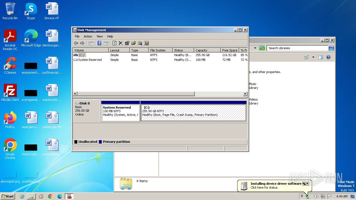Click the Installing device driver software notification
The height and width of the screenshot is (200, 356).
[274, 186]
